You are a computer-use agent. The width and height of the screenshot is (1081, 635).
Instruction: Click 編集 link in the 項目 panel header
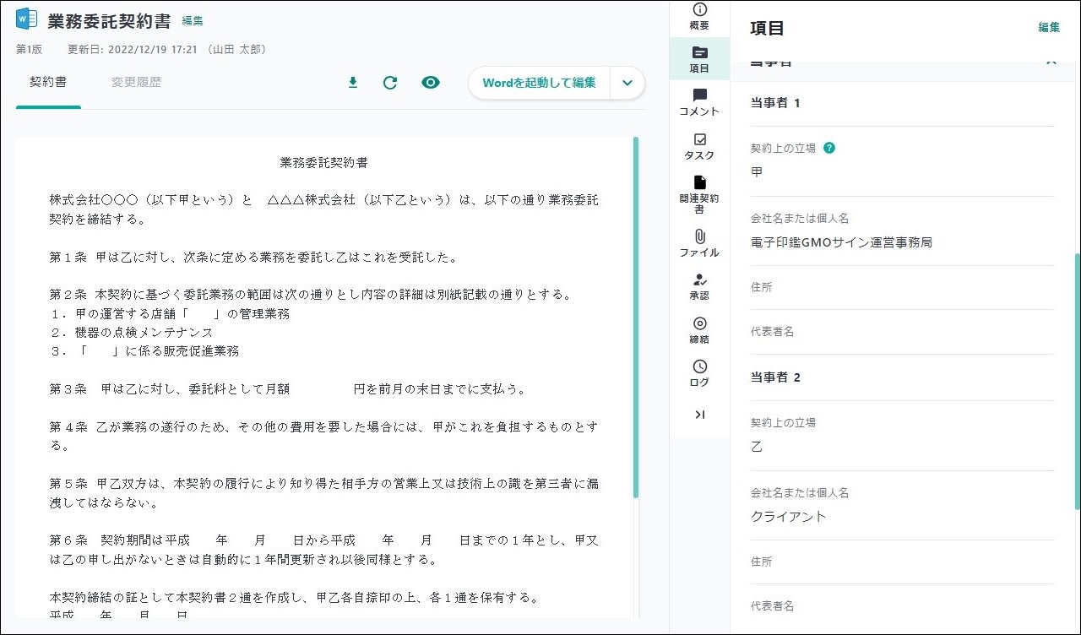pos(1049,27)
